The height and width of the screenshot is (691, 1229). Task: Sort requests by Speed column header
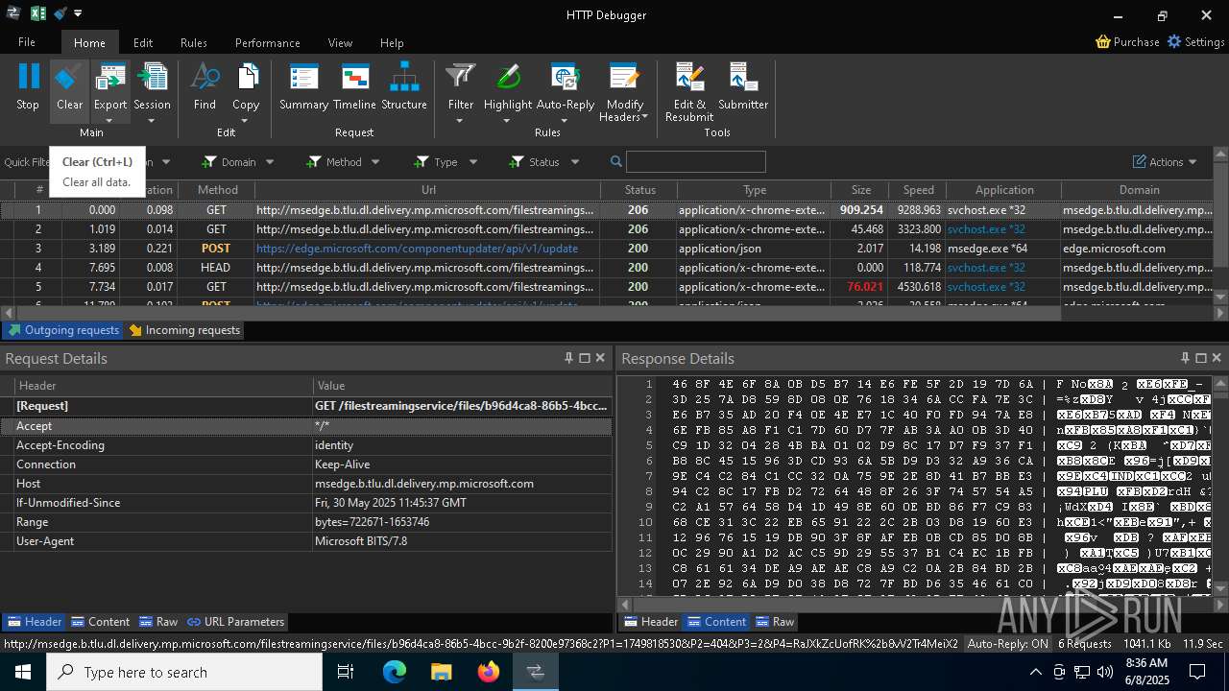(x=918, y=190)
